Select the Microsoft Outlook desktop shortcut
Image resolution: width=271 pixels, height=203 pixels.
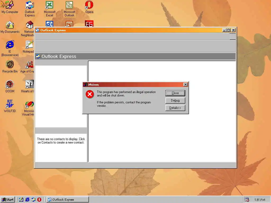(69, 9)
